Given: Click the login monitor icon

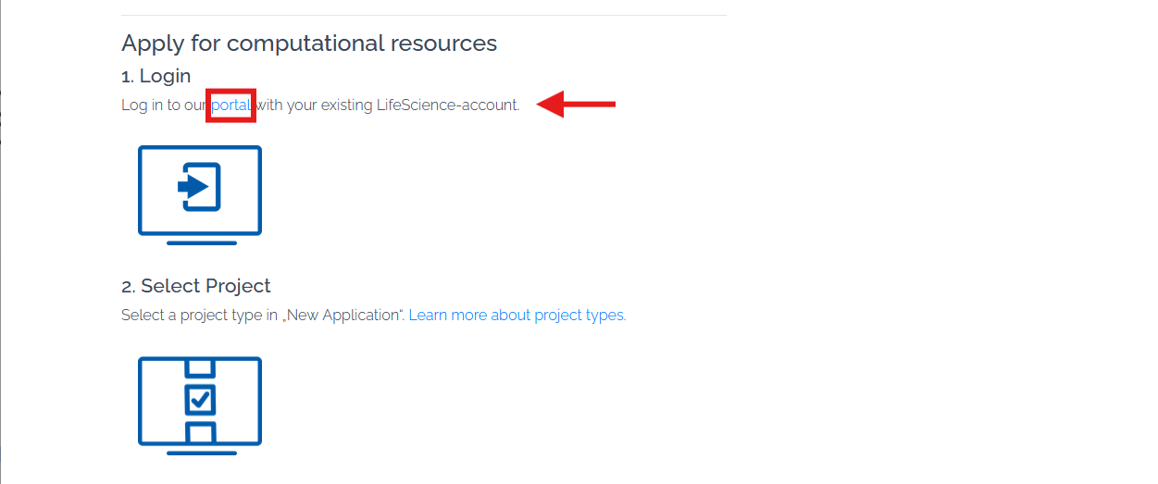Looking at the screenshot, I should click(200, 195).
